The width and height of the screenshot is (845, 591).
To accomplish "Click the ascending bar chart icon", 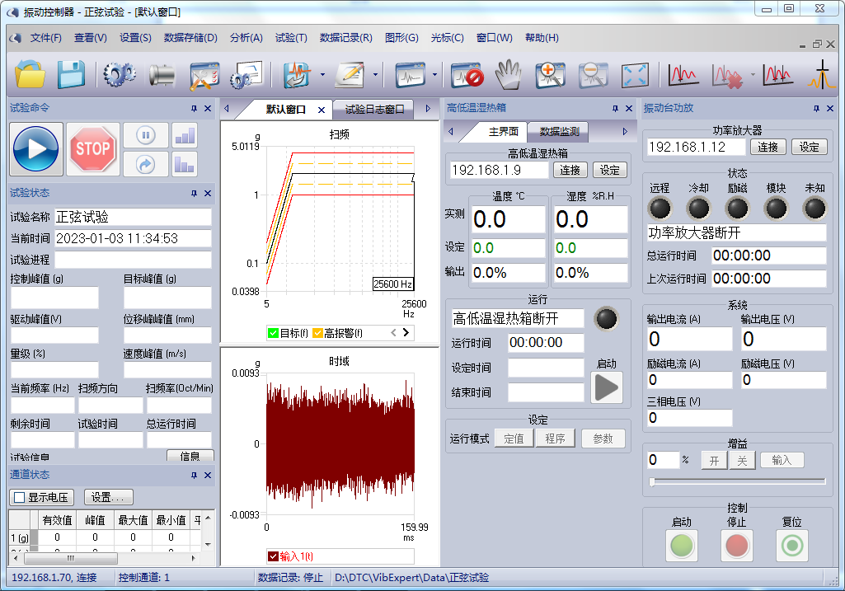I will pos(185,134).
